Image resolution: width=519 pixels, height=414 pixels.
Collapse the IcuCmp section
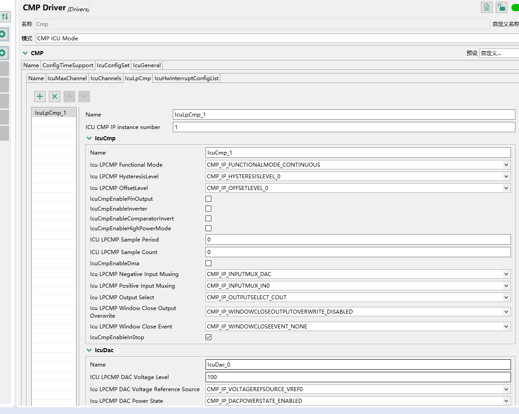pyautogui.click(x=89, y=138)
